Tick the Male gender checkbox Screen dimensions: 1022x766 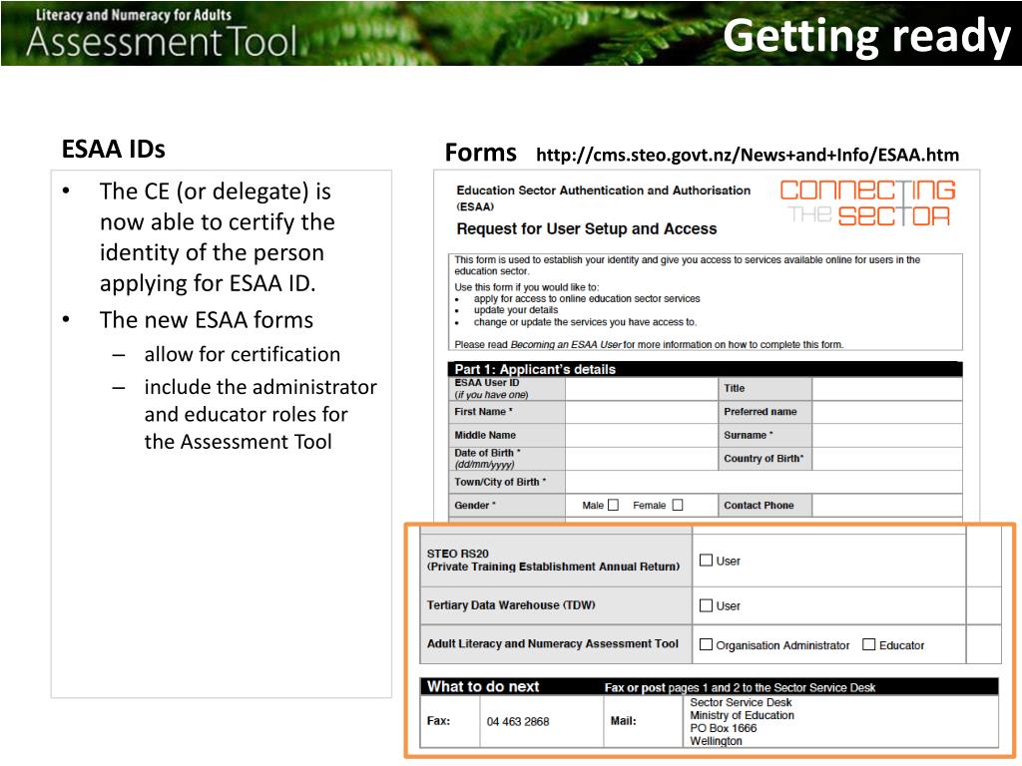(x=613, y=505)
